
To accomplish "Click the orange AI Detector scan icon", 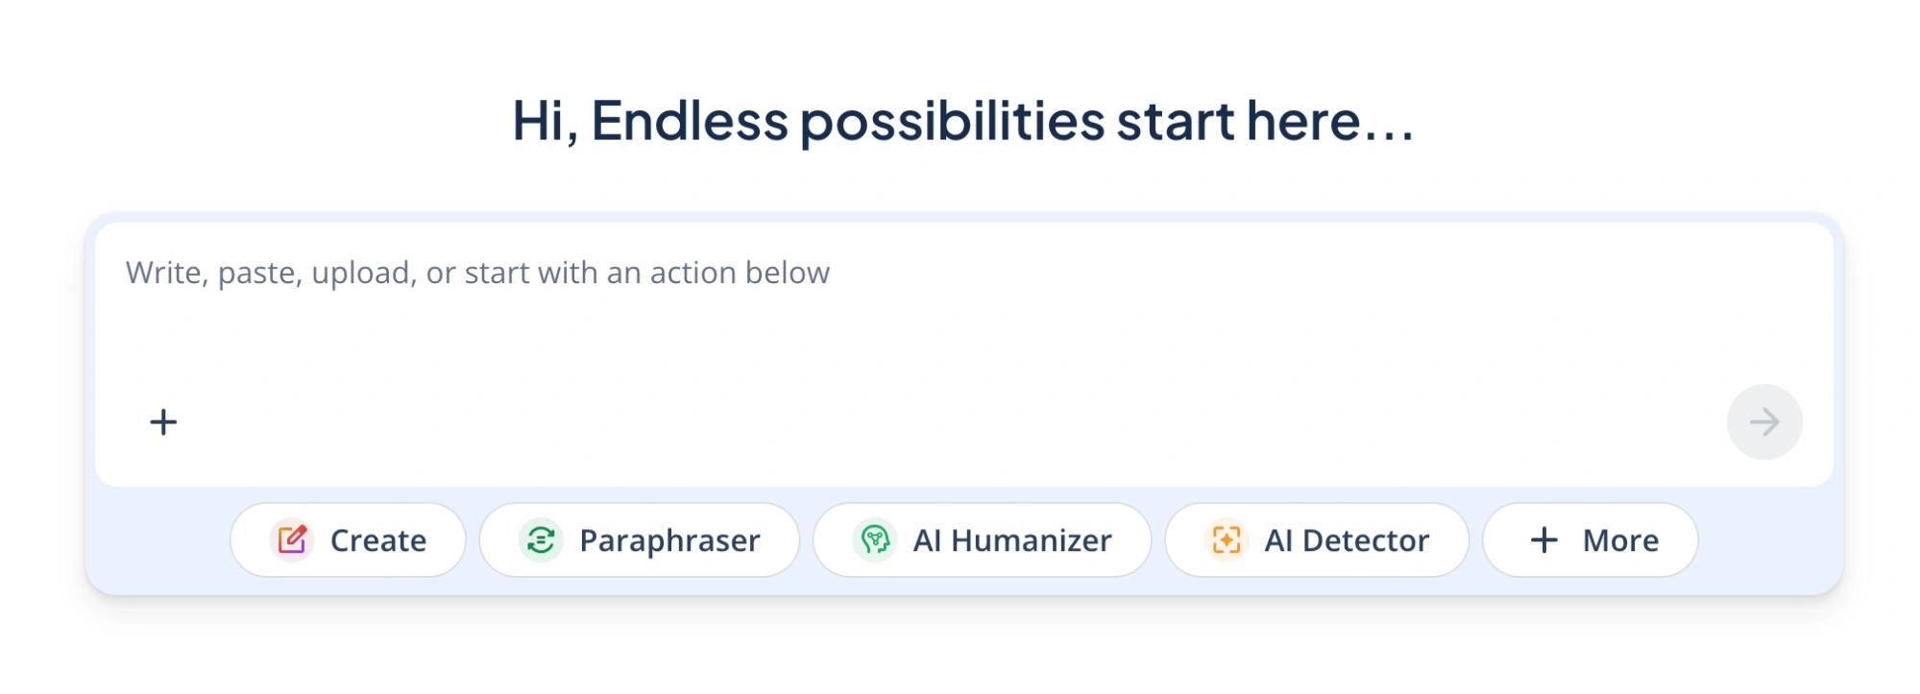I will [x=1227, y=540].
